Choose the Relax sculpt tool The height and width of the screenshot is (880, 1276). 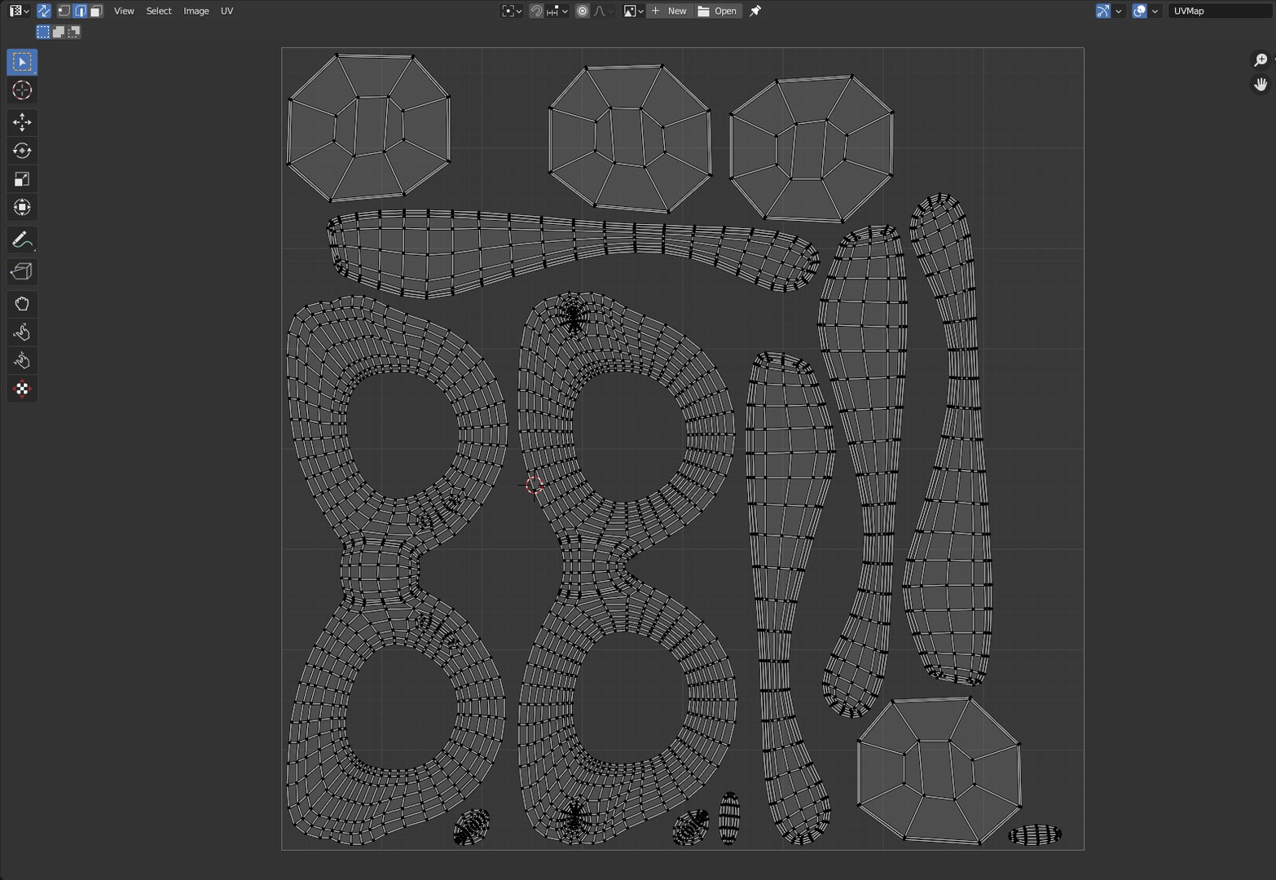[22, 332]
